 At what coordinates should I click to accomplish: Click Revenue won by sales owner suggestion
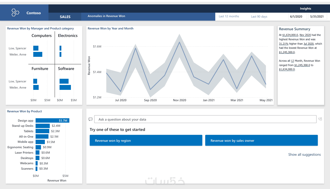tap(261, 140)
